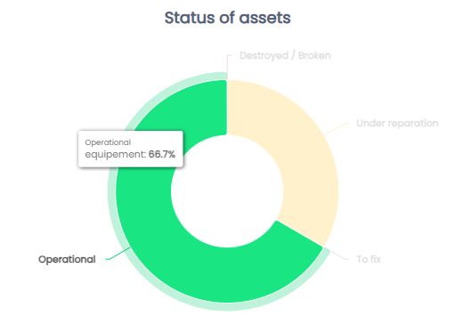Click the word Destroyed in the label
This screenshot has width=463, height=332.
point(264,55)
